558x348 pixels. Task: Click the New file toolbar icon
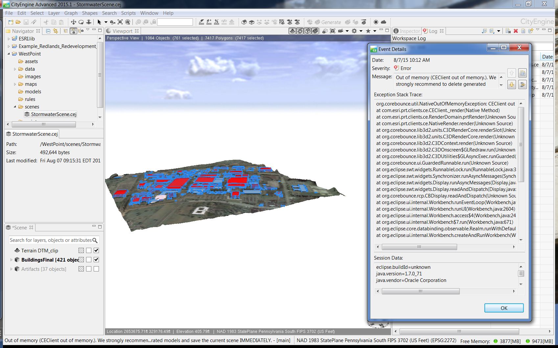coord(11,22)
